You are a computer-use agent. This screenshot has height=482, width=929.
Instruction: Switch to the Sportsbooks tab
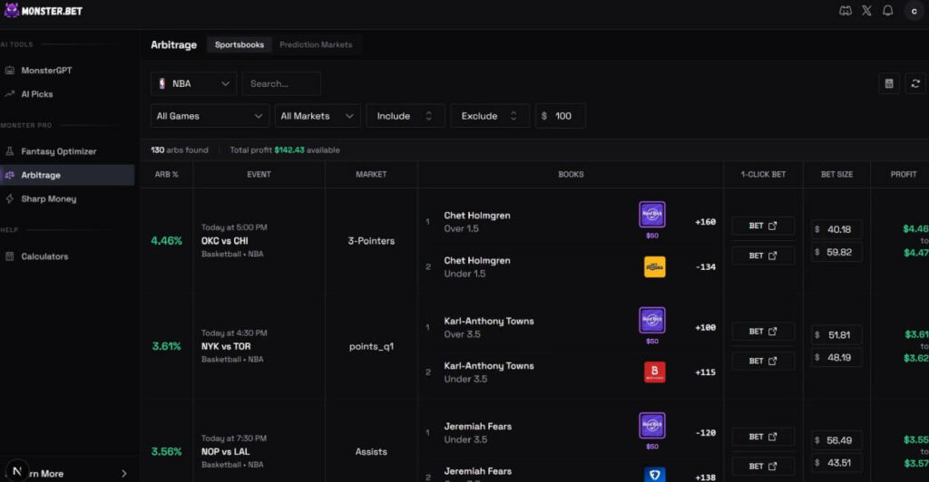(240, 45)
